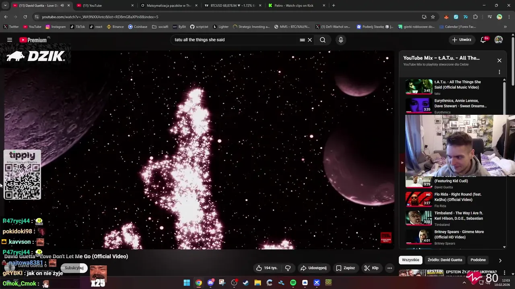
Task: Open the keyboard icon in search box
Action: [x=302, y=40]
